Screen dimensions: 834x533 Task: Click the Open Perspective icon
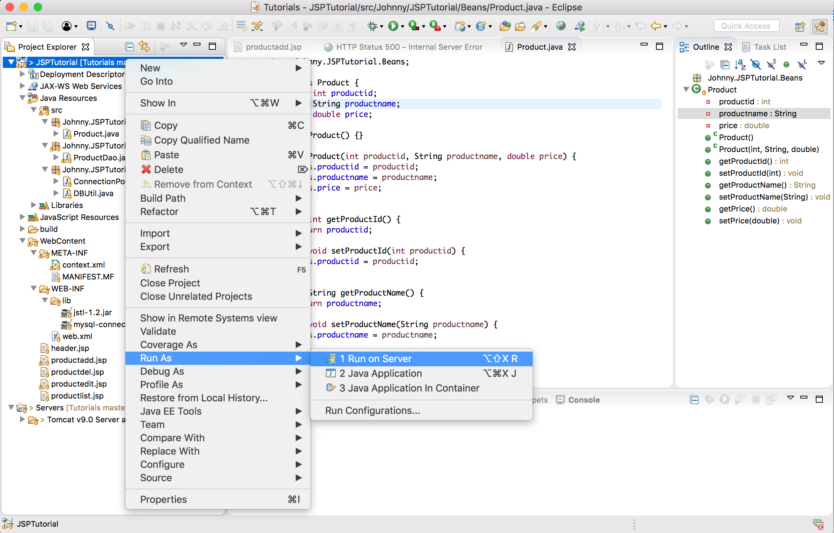pyautogui.click(x=800, y=26)
